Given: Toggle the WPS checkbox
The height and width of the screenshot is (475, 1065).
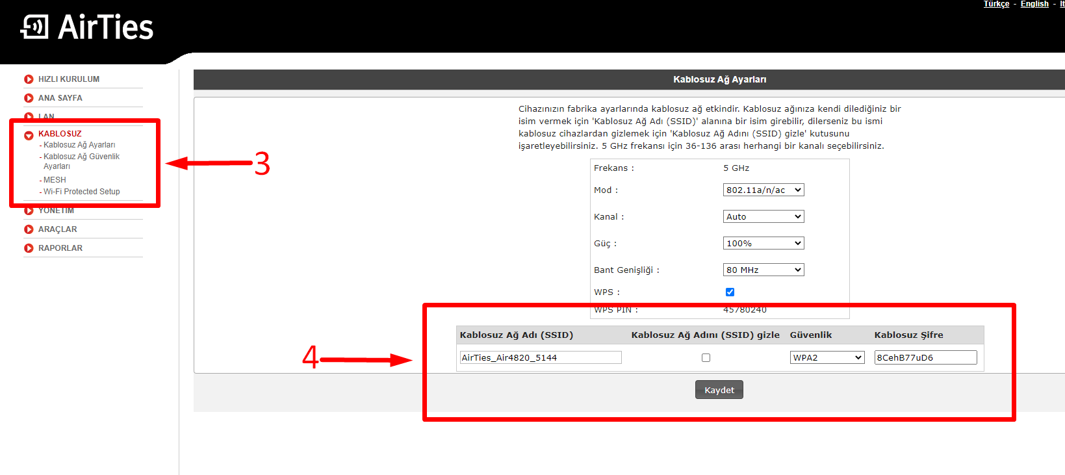Looking at the screenshot, I should pos(730,292).
